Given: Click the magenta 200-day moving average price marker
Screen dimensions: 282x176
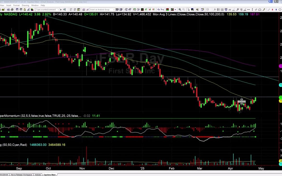Looking at the screenshot, I should point(280,66).
